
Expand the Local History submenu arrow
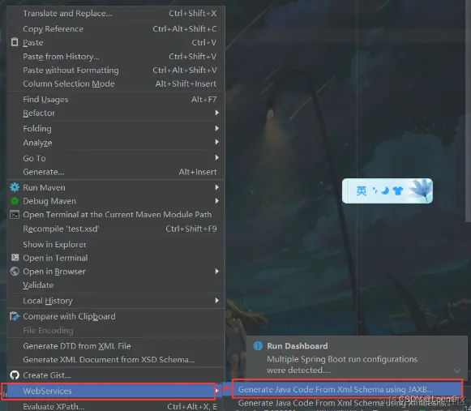click(217, 301)
